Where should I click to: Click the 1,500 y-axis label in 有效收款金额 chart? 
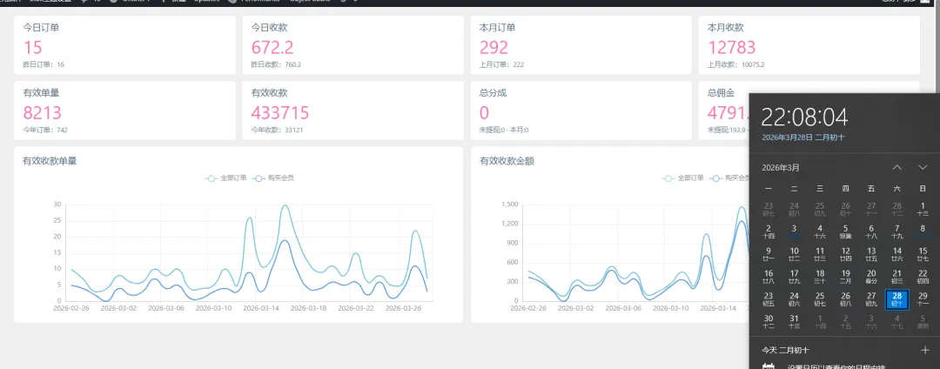click(x=509, y=205)
